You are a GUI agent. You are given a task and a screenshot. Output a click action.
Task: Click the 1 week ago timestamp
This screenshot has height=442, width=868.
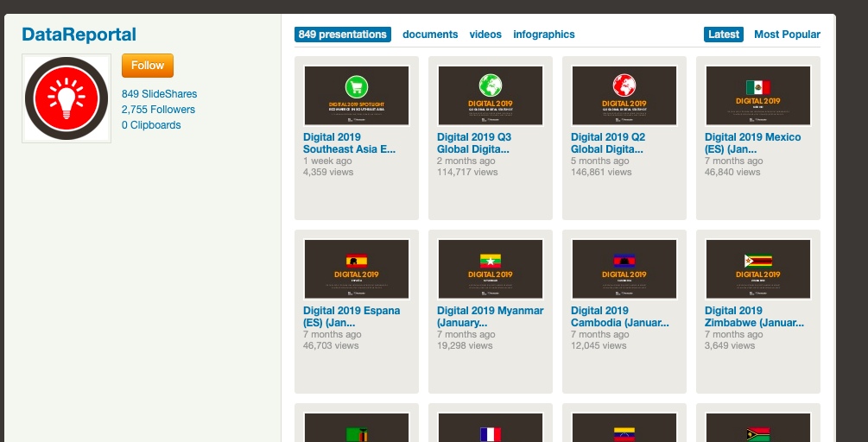coord(327,161)
